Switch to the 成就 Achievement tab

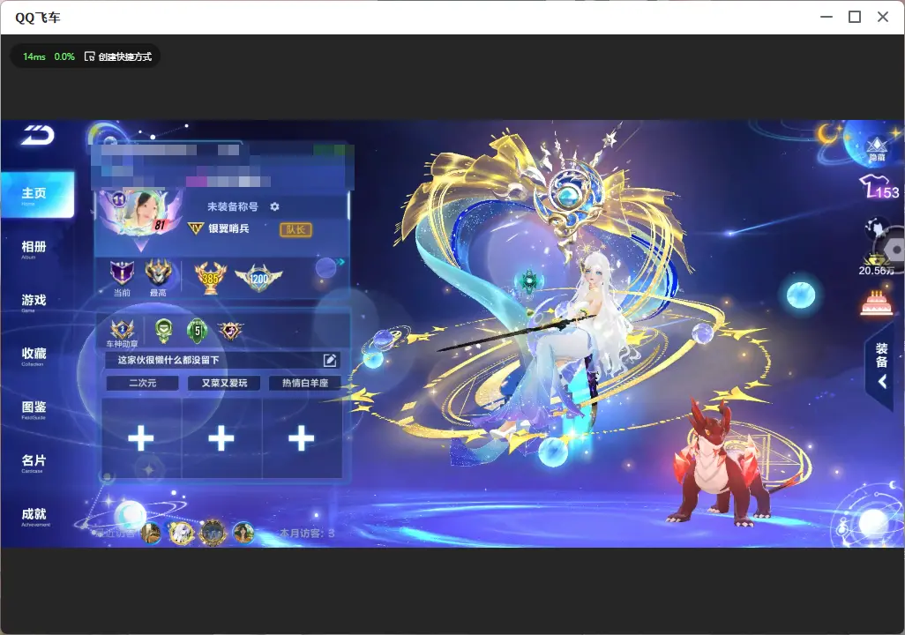coord(35,516)
